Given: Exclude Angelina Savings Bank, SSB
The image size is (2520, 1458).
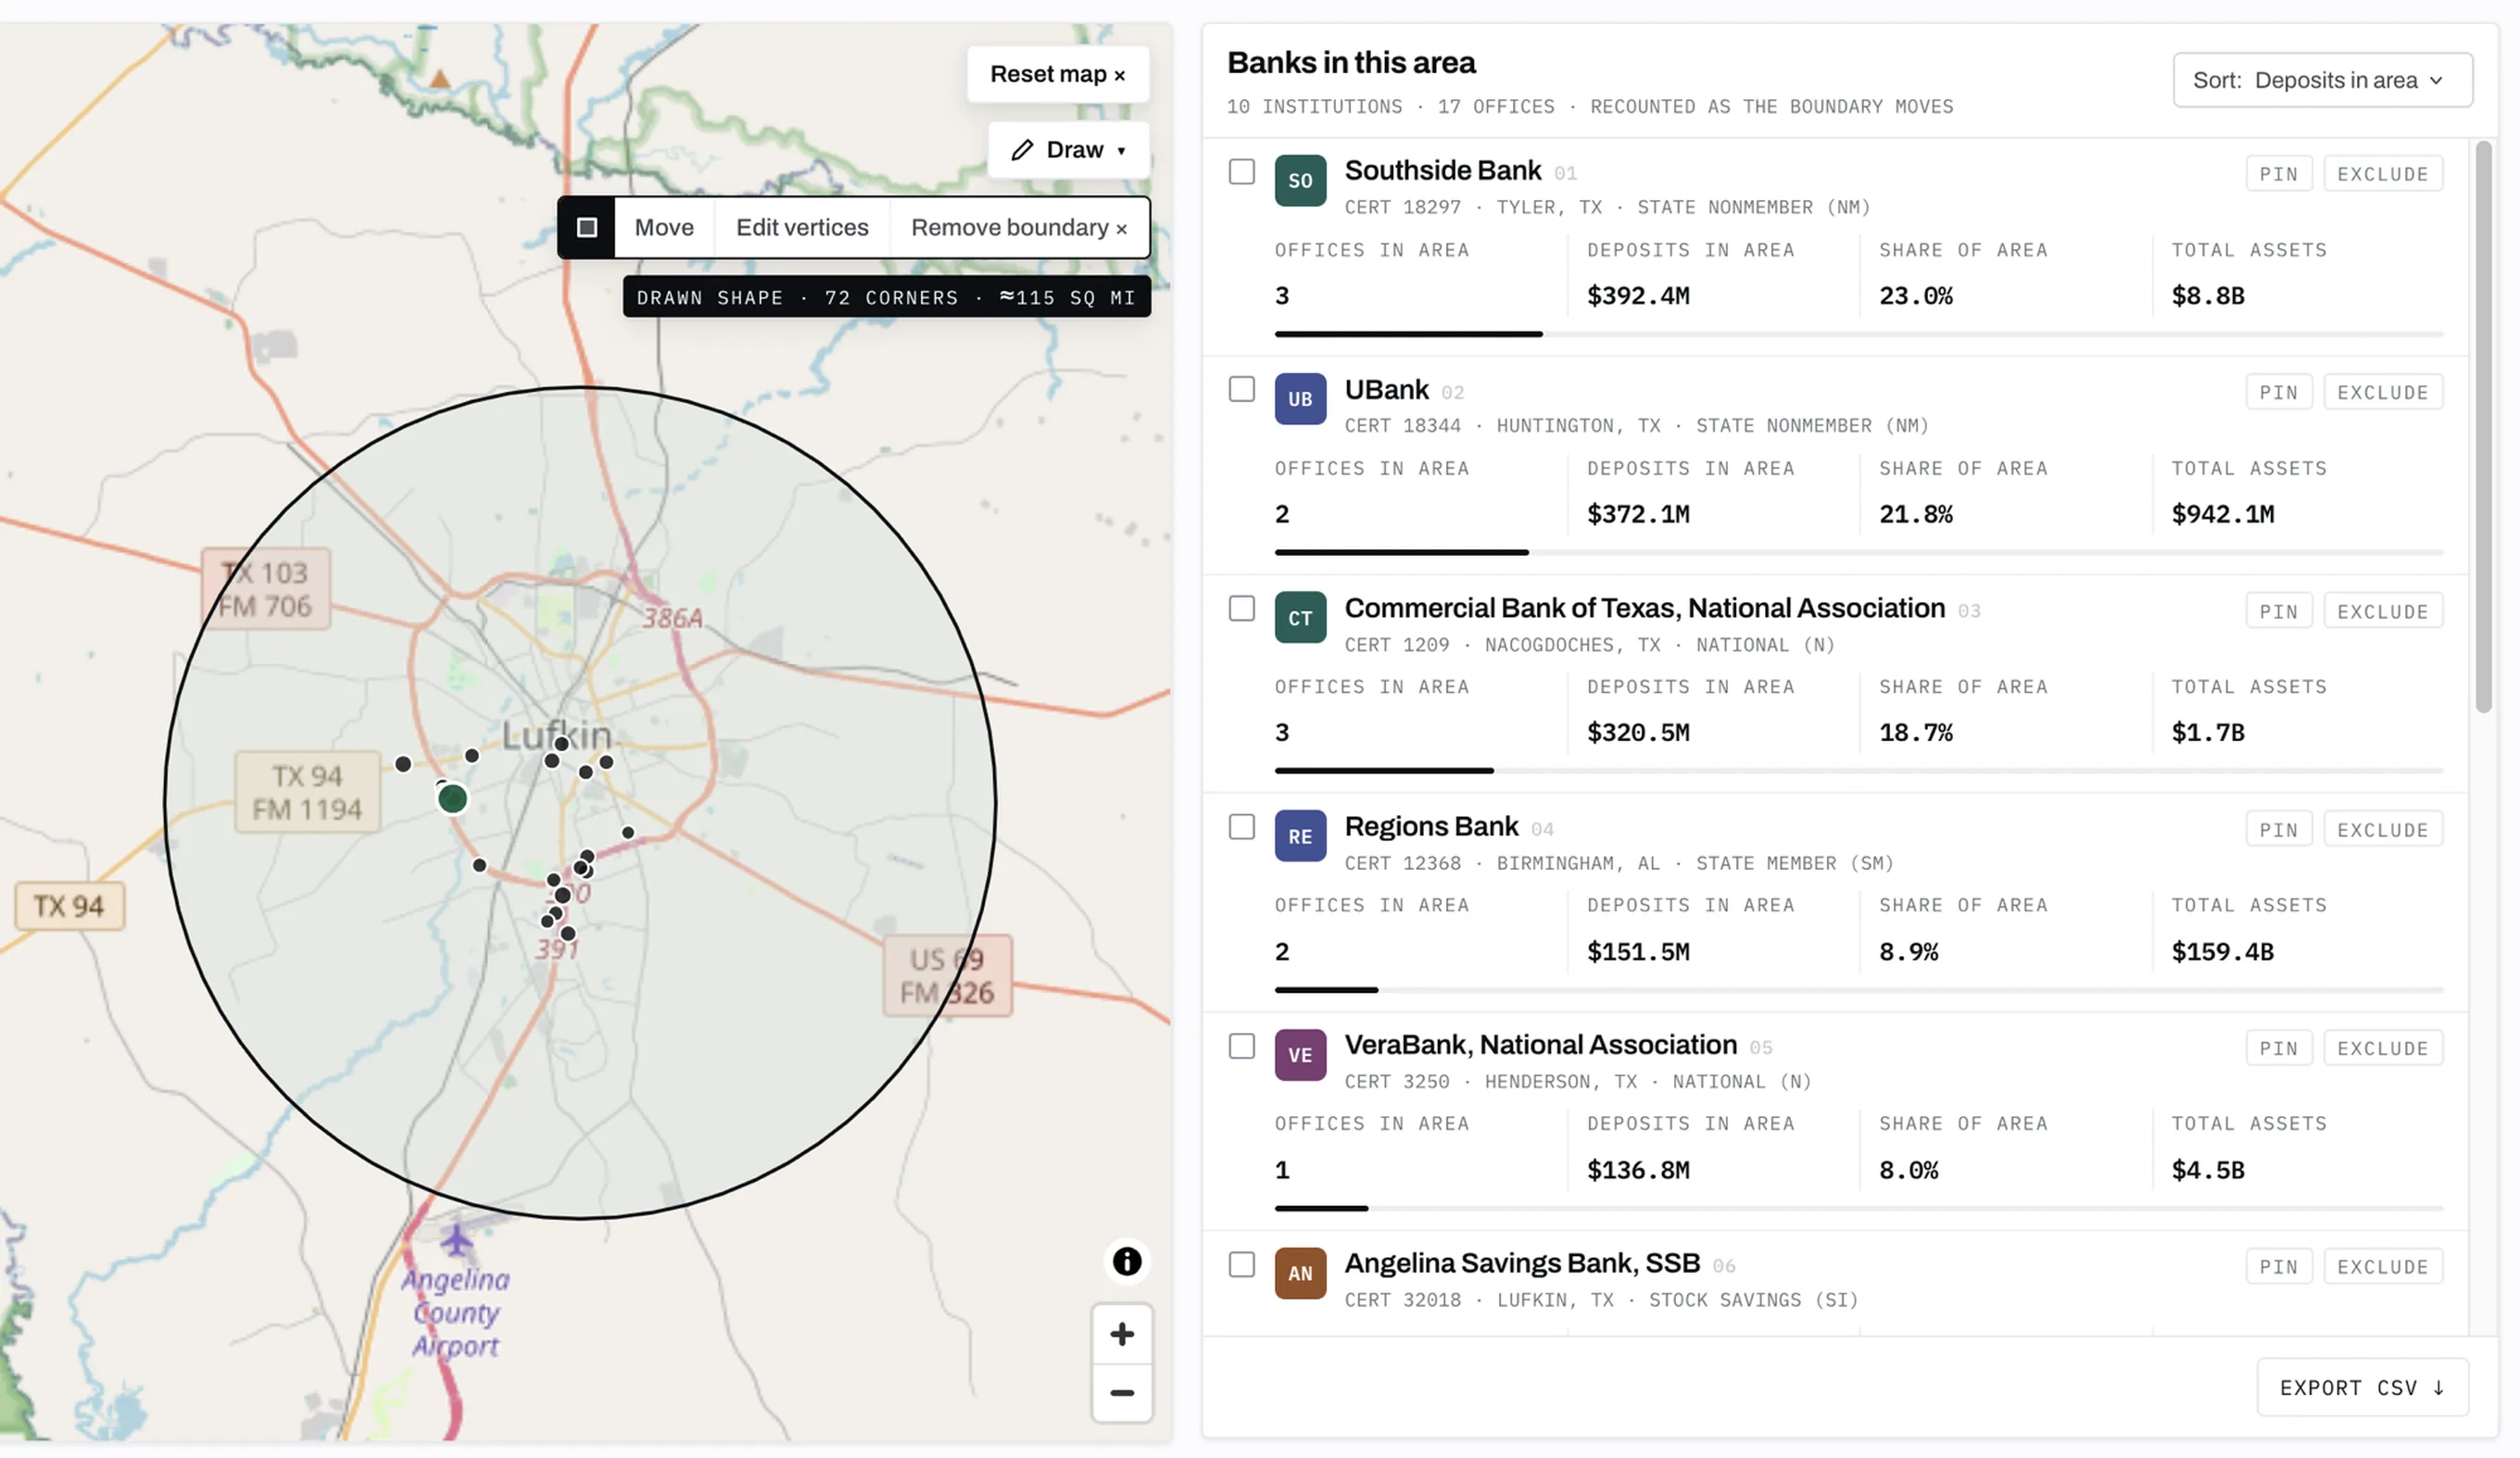Looking at the screenshot, I should coord(2382,1266).
